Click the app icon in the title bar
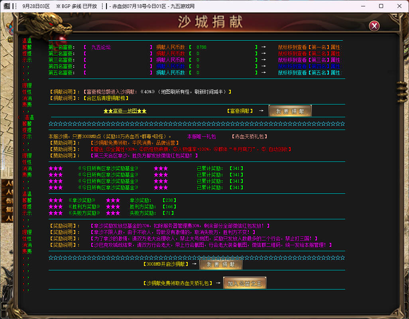Viewport: 409px width, 319px height. 5,6
